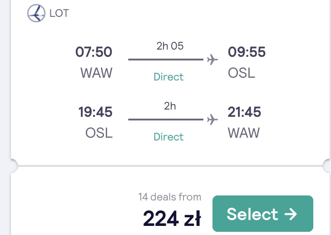Click the 2h 05 duration text
The width and height of the screenshot is (331, 235).
click(170, 46)
